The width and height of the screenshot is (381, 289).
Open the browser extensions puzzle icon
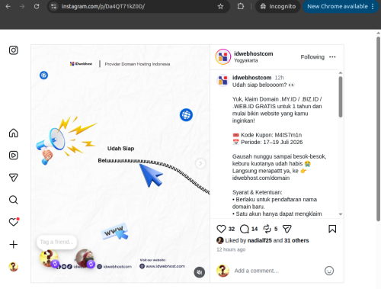point(240,6)
